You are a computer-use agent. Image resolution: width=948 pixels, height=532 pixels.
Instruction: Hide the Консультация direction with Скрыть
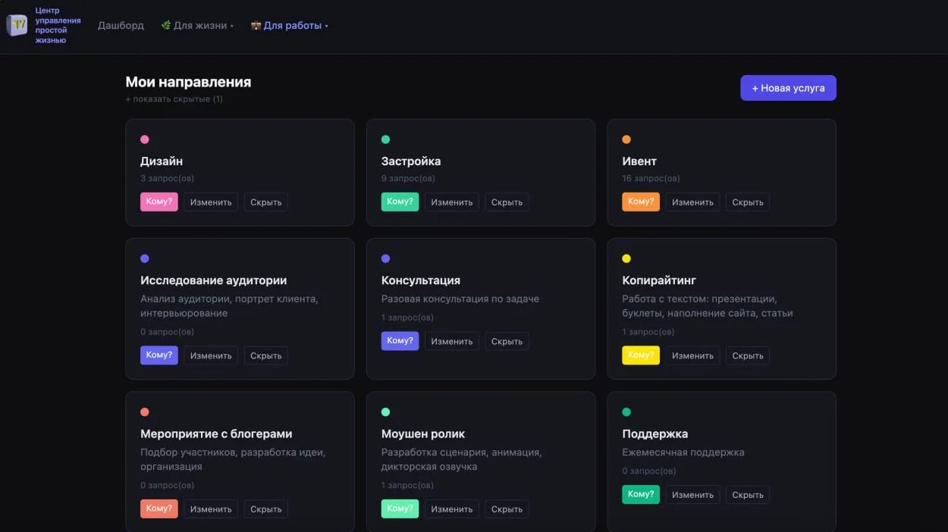(507, 341)
